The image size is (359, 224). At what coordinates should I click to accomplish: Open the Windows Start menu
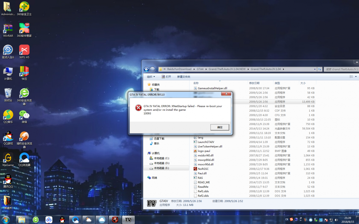click(5, 220)
